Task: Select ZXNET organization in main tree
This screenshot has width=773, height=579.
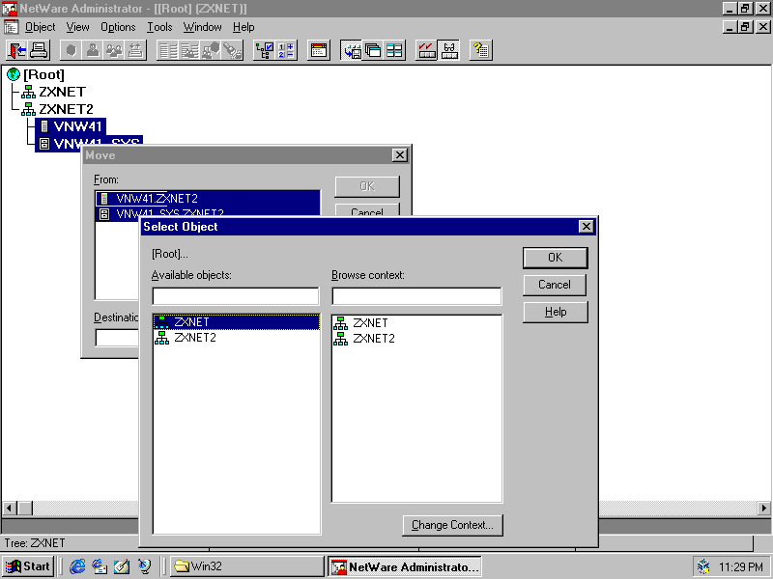Action: point(62,92)
